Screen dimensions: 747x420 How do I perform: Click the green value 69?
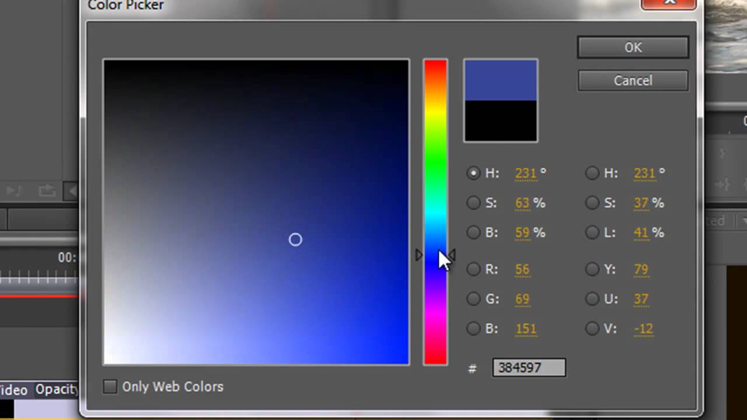(522, 299)
